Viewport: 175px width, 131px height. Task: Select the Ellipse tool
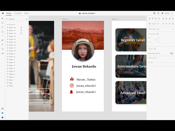[x=2, y=27]
